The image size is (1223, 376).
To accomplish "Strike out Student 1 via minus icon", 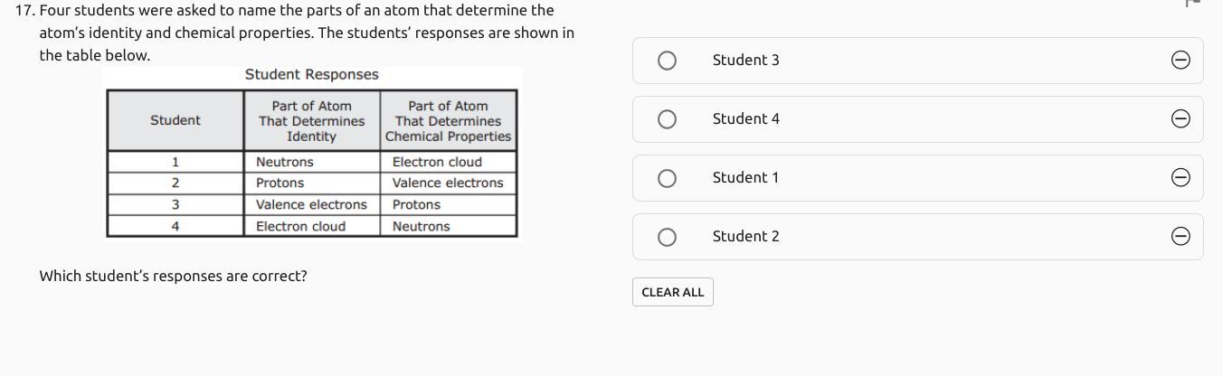I will 1180,178.
